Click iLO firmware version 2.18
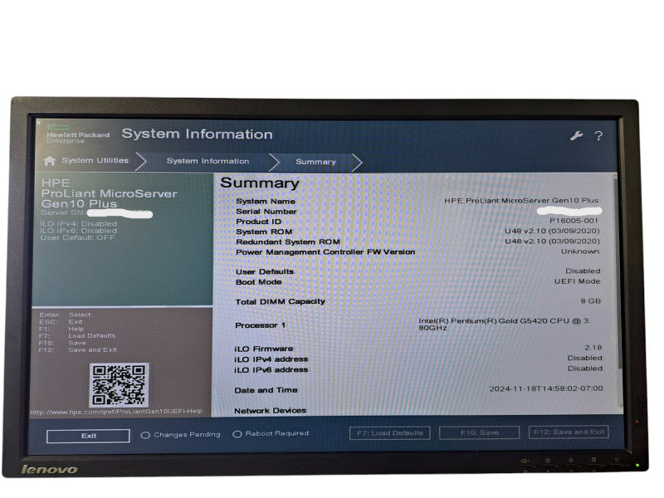Screen dimensions: 664x498 [x=593, y=347]
